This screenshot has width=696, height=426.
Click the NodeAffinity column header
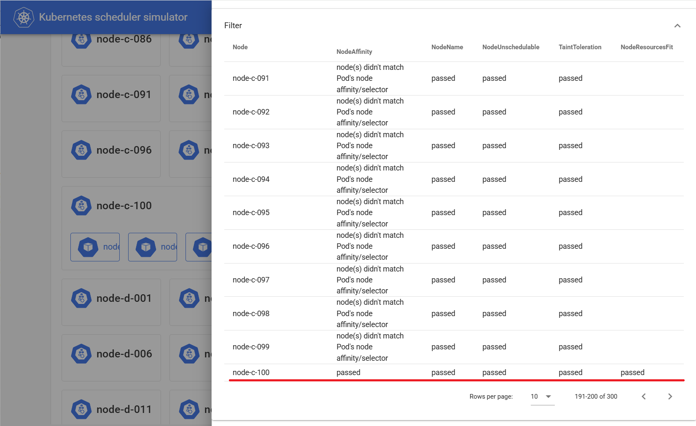point(354,52)
